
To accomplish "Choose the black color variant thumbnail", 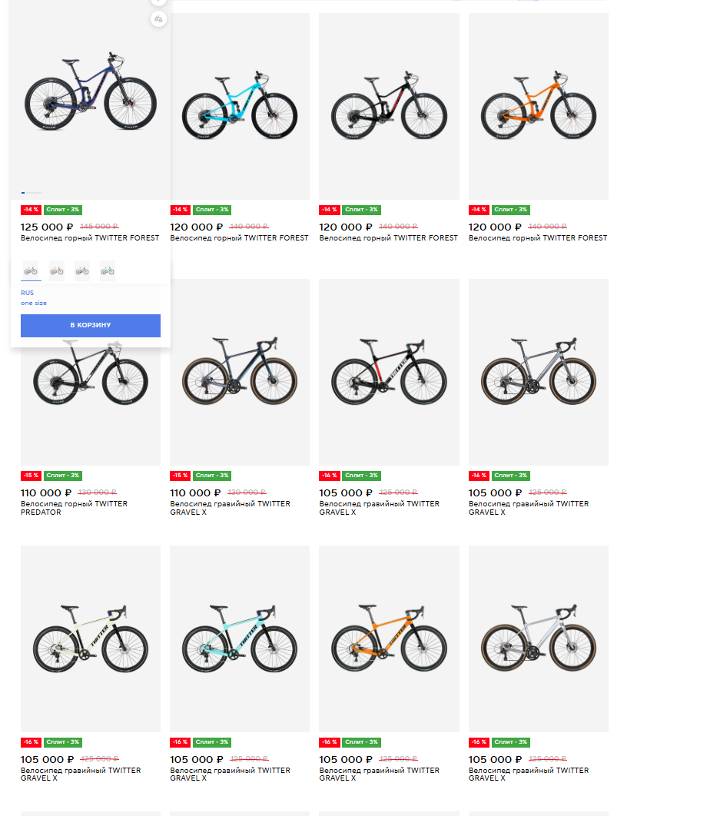I will (x=82, y=271).
